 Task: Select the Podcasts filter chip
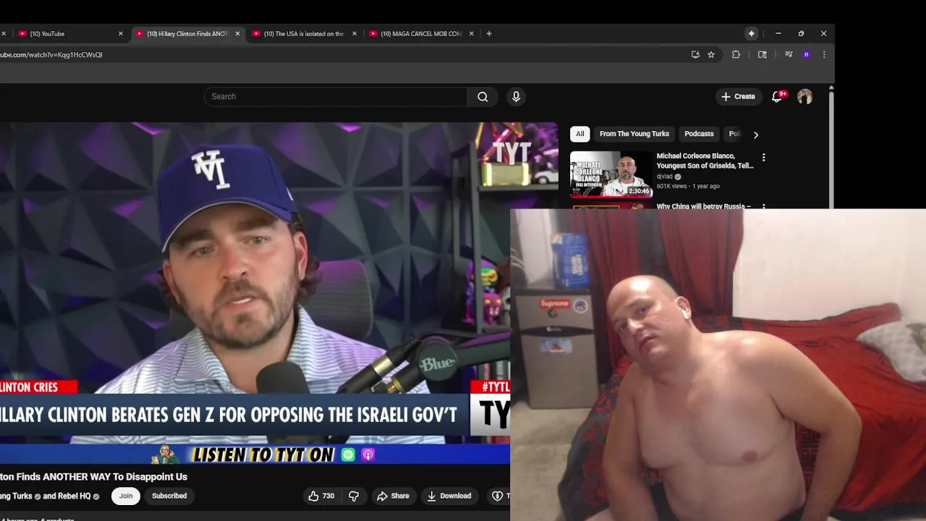coord(699,134)
